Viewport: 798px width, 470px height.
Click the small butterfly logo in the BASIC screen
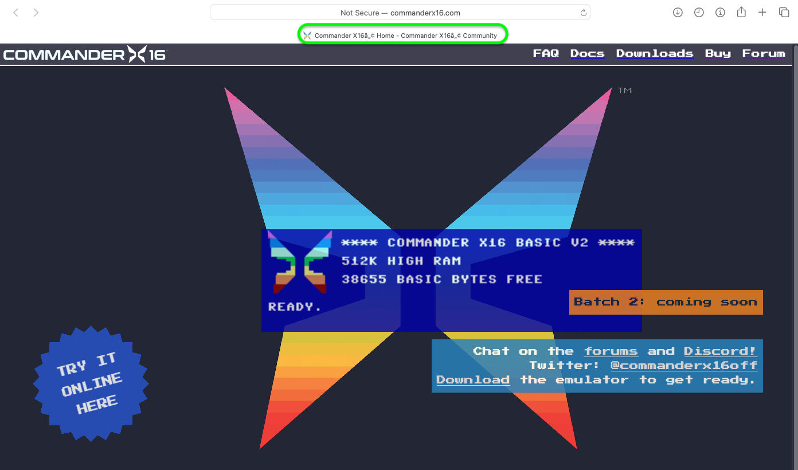(x=300, y=261)
